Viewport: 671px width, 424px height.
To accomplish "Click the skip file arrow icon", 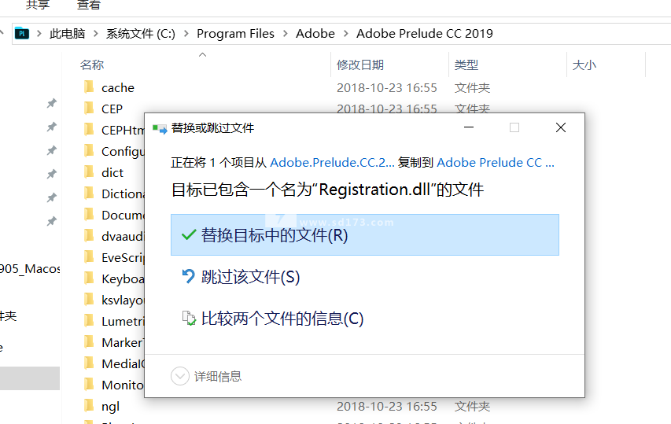I will (x=188, y=276).
